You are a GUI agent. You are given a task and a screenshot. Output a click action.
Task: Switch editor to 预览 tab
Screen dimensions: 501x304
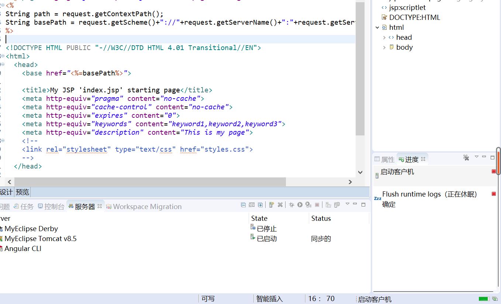click(x=23, y=192)
